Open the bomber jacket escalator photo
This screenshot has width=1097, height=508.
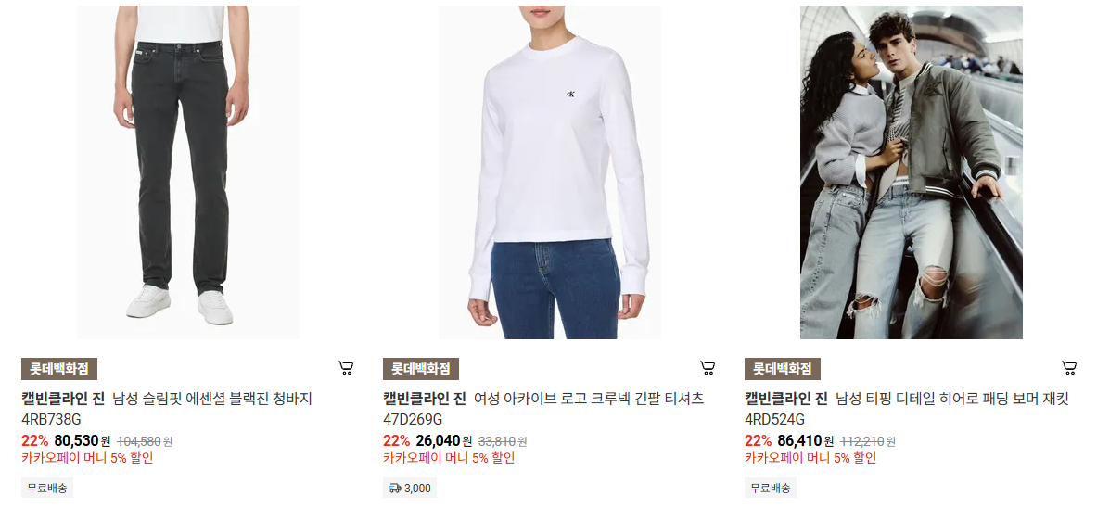[912, 172]
